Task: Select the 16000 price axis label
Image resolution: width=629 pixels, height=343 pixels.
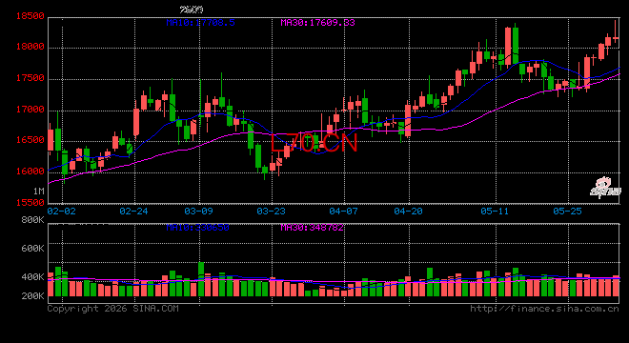Action: click(30, 171)
